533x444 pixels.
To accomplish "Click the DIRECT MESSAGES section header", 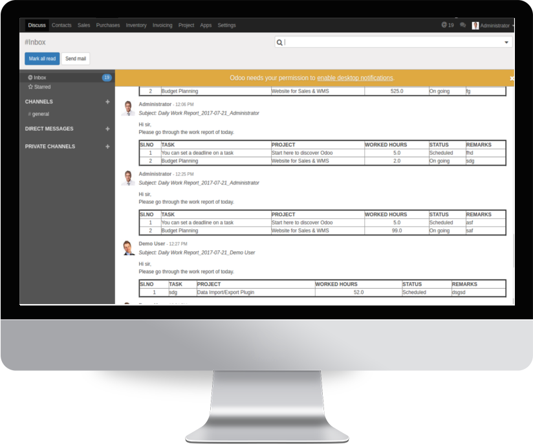I will click(x=49, y=129).
